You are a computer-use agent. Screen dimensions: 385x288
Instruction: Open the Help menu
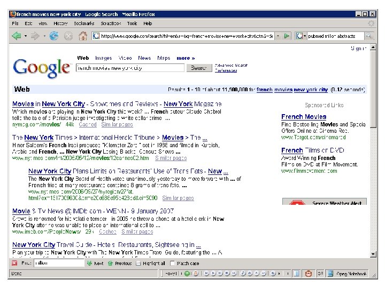148,23
